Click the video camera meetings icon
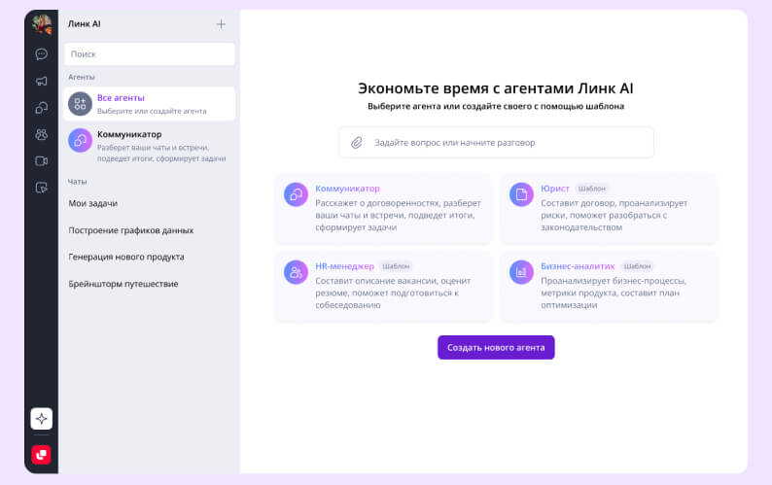 [41, 161]
